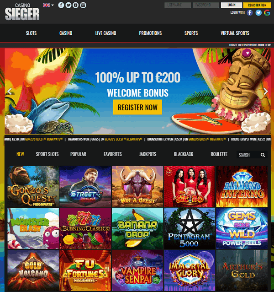Switch to the Jackpots tab
This screenshot has height=292, width=274.
coord(148,154)
